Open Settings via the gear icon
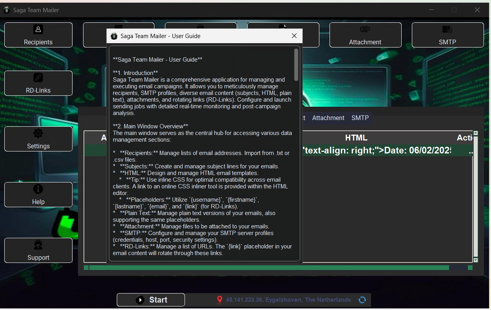This screenshot has height=310, width=491. click(x=38, y=133)
